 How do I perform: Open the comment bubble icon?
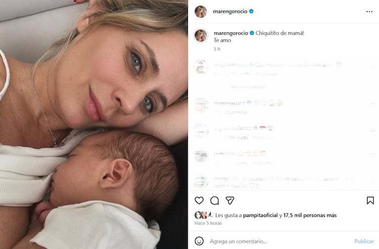[x=214, y=201]
